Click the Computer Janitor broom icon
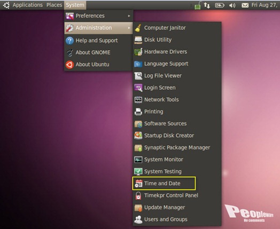This screenshot has width=280, height=229. [x=138, y=28]
